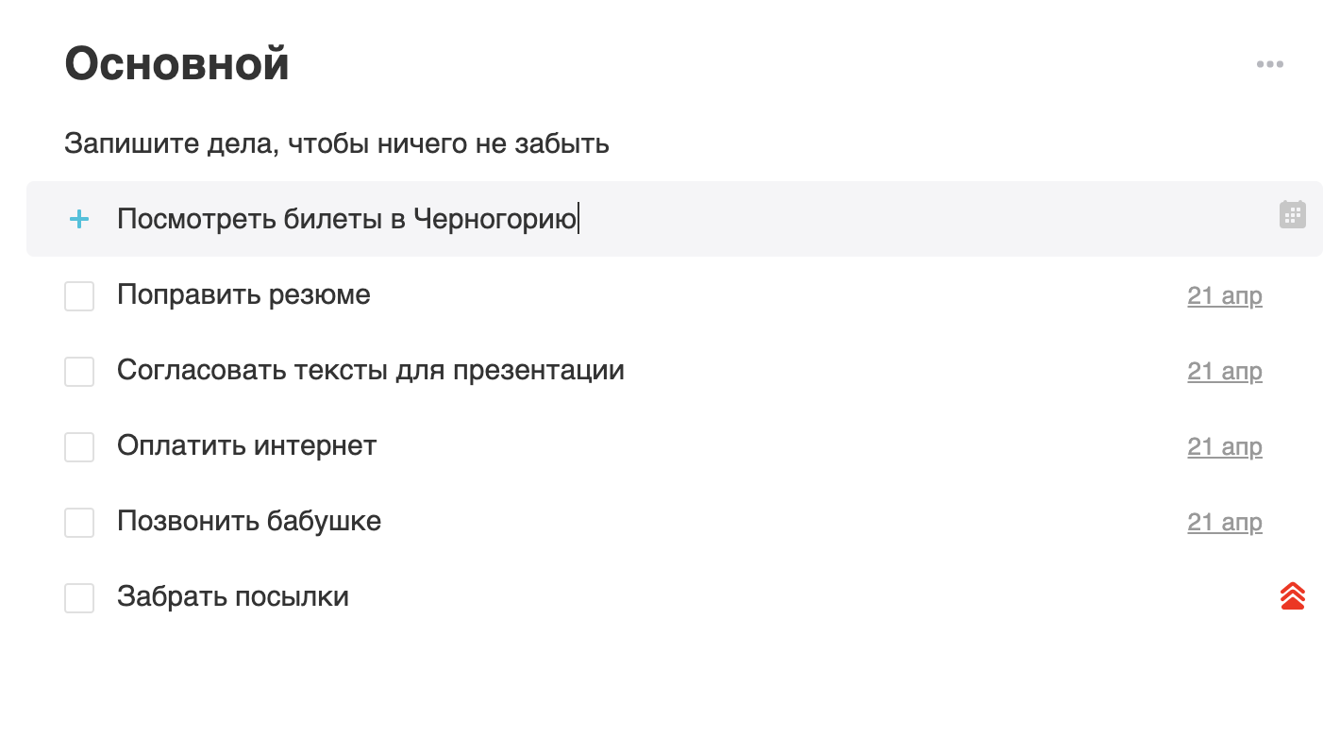Change the 21 апр date on Оплатить интернет
Viewport: 1340px width, 736px height.
[x=1224, y=447]
